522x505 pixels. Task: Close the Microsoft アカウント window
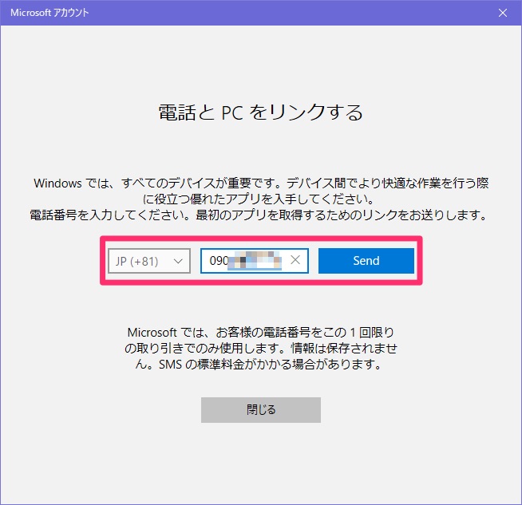coord(503,13)
